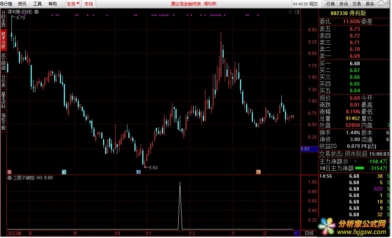Click the 主力净额 detail icon
The width and height of the screenshot is (392, 238).
pos(346,162)
